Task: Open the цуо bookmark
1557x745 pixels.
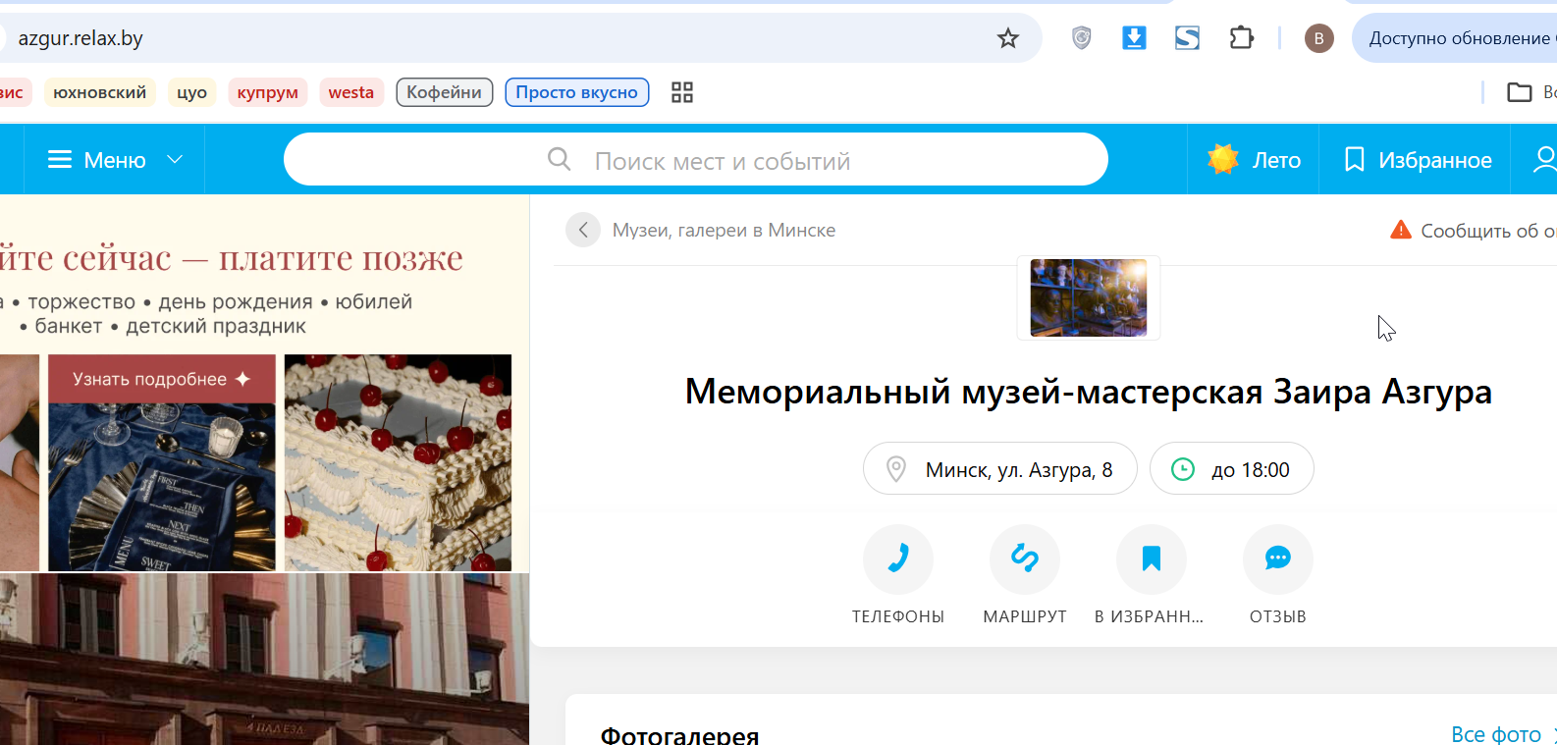Action: tap(191, 92)
